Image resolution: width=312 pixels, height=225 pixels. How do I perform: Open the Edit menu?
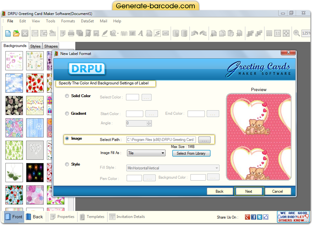pyautogui.click(x=22, y=21)
